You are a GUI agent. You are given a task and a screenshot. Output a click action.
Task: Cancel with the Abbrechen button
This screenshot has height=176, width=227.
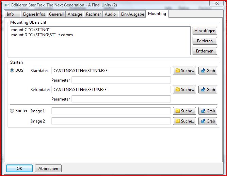point(48,168)
